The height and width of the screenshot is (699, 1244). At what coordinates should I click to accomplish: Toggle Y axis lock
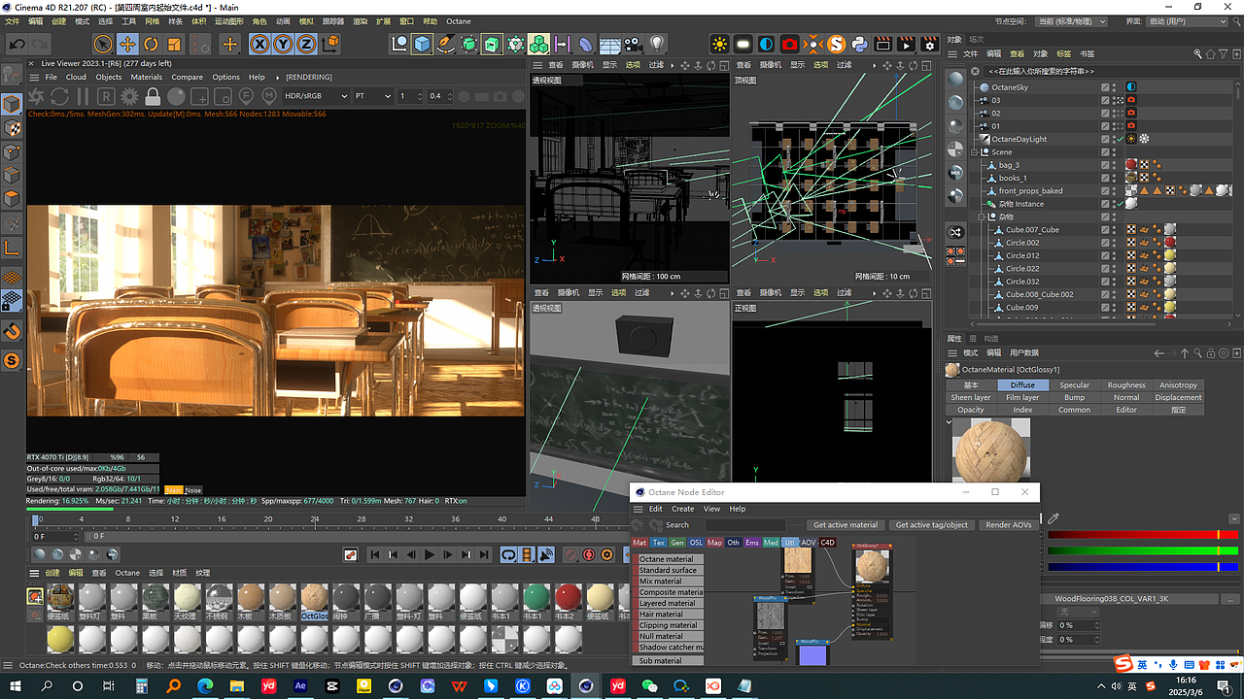click(x=283, y=44)
